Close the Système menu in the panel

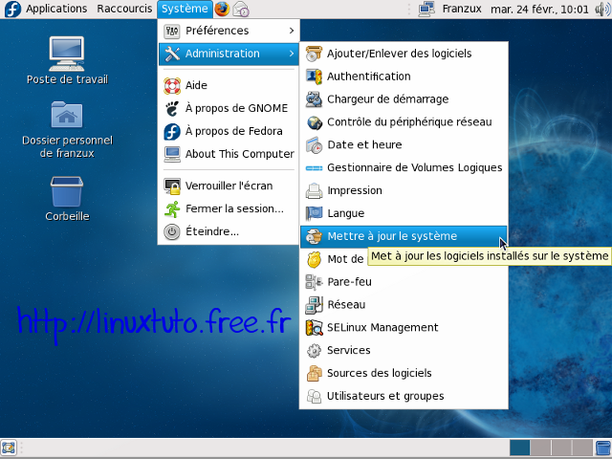pyautogui.click(x=185, y=9)
